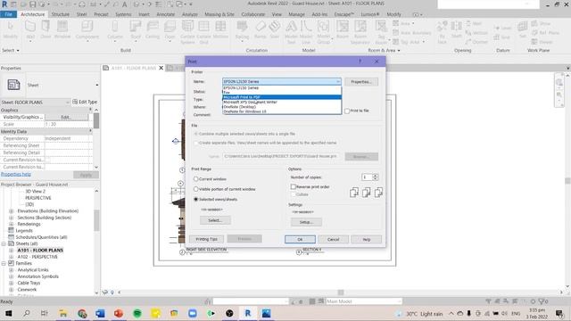Expand Elevations (Building Elevation) tree node

click(x=11, y=211)
